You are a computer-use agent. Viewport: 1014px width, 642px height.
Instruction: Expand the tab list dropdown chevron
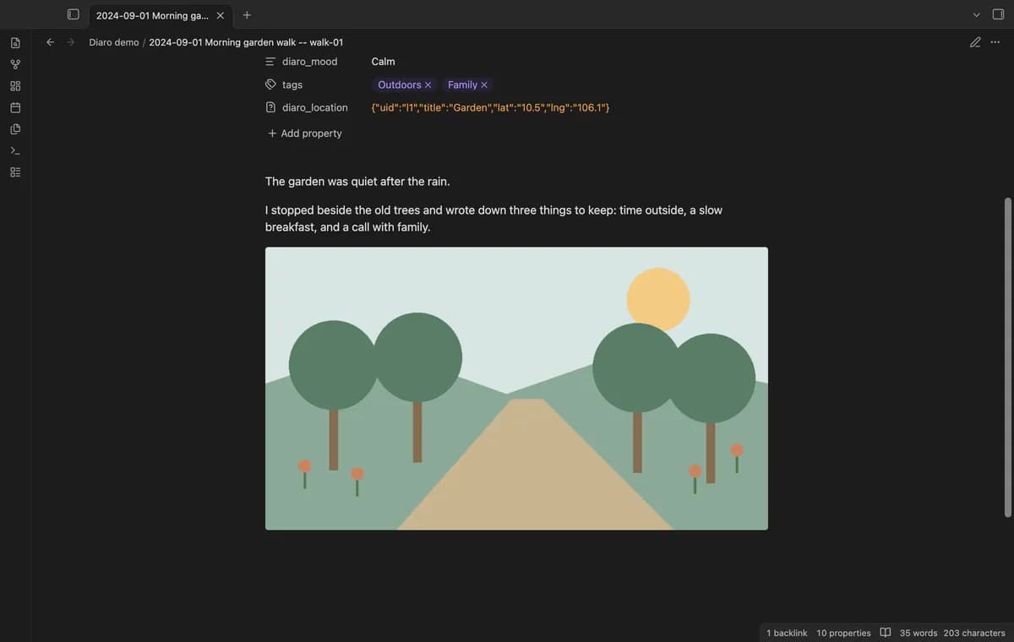point(977,15)
